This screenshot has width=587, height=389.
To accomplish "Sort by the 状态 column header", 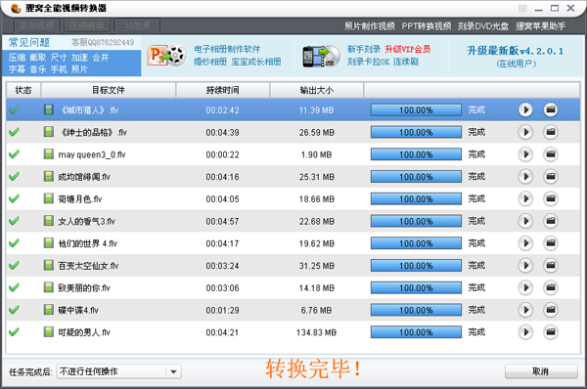I will click(23, 90).
